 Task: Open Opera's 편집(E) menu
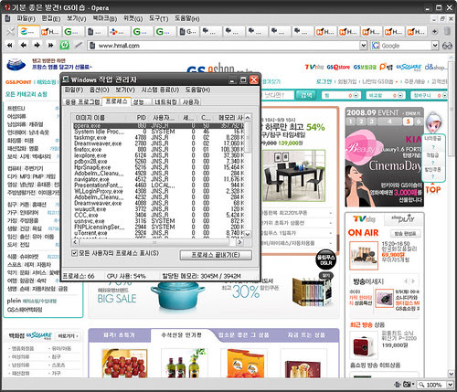click(x=51, y=18)
